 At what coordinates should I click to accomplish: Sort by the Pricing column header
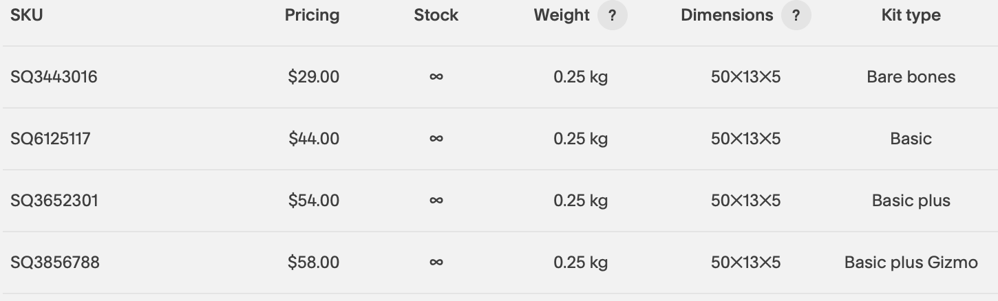pos(312,15)
